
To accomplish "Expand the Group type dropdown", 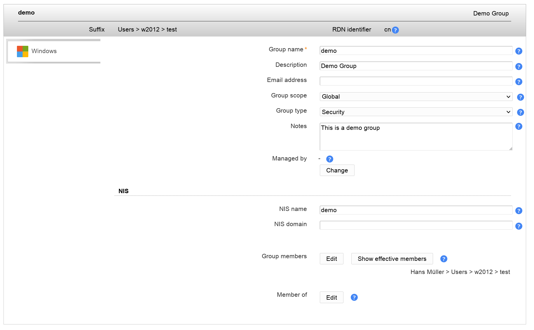I will point(416,112).
